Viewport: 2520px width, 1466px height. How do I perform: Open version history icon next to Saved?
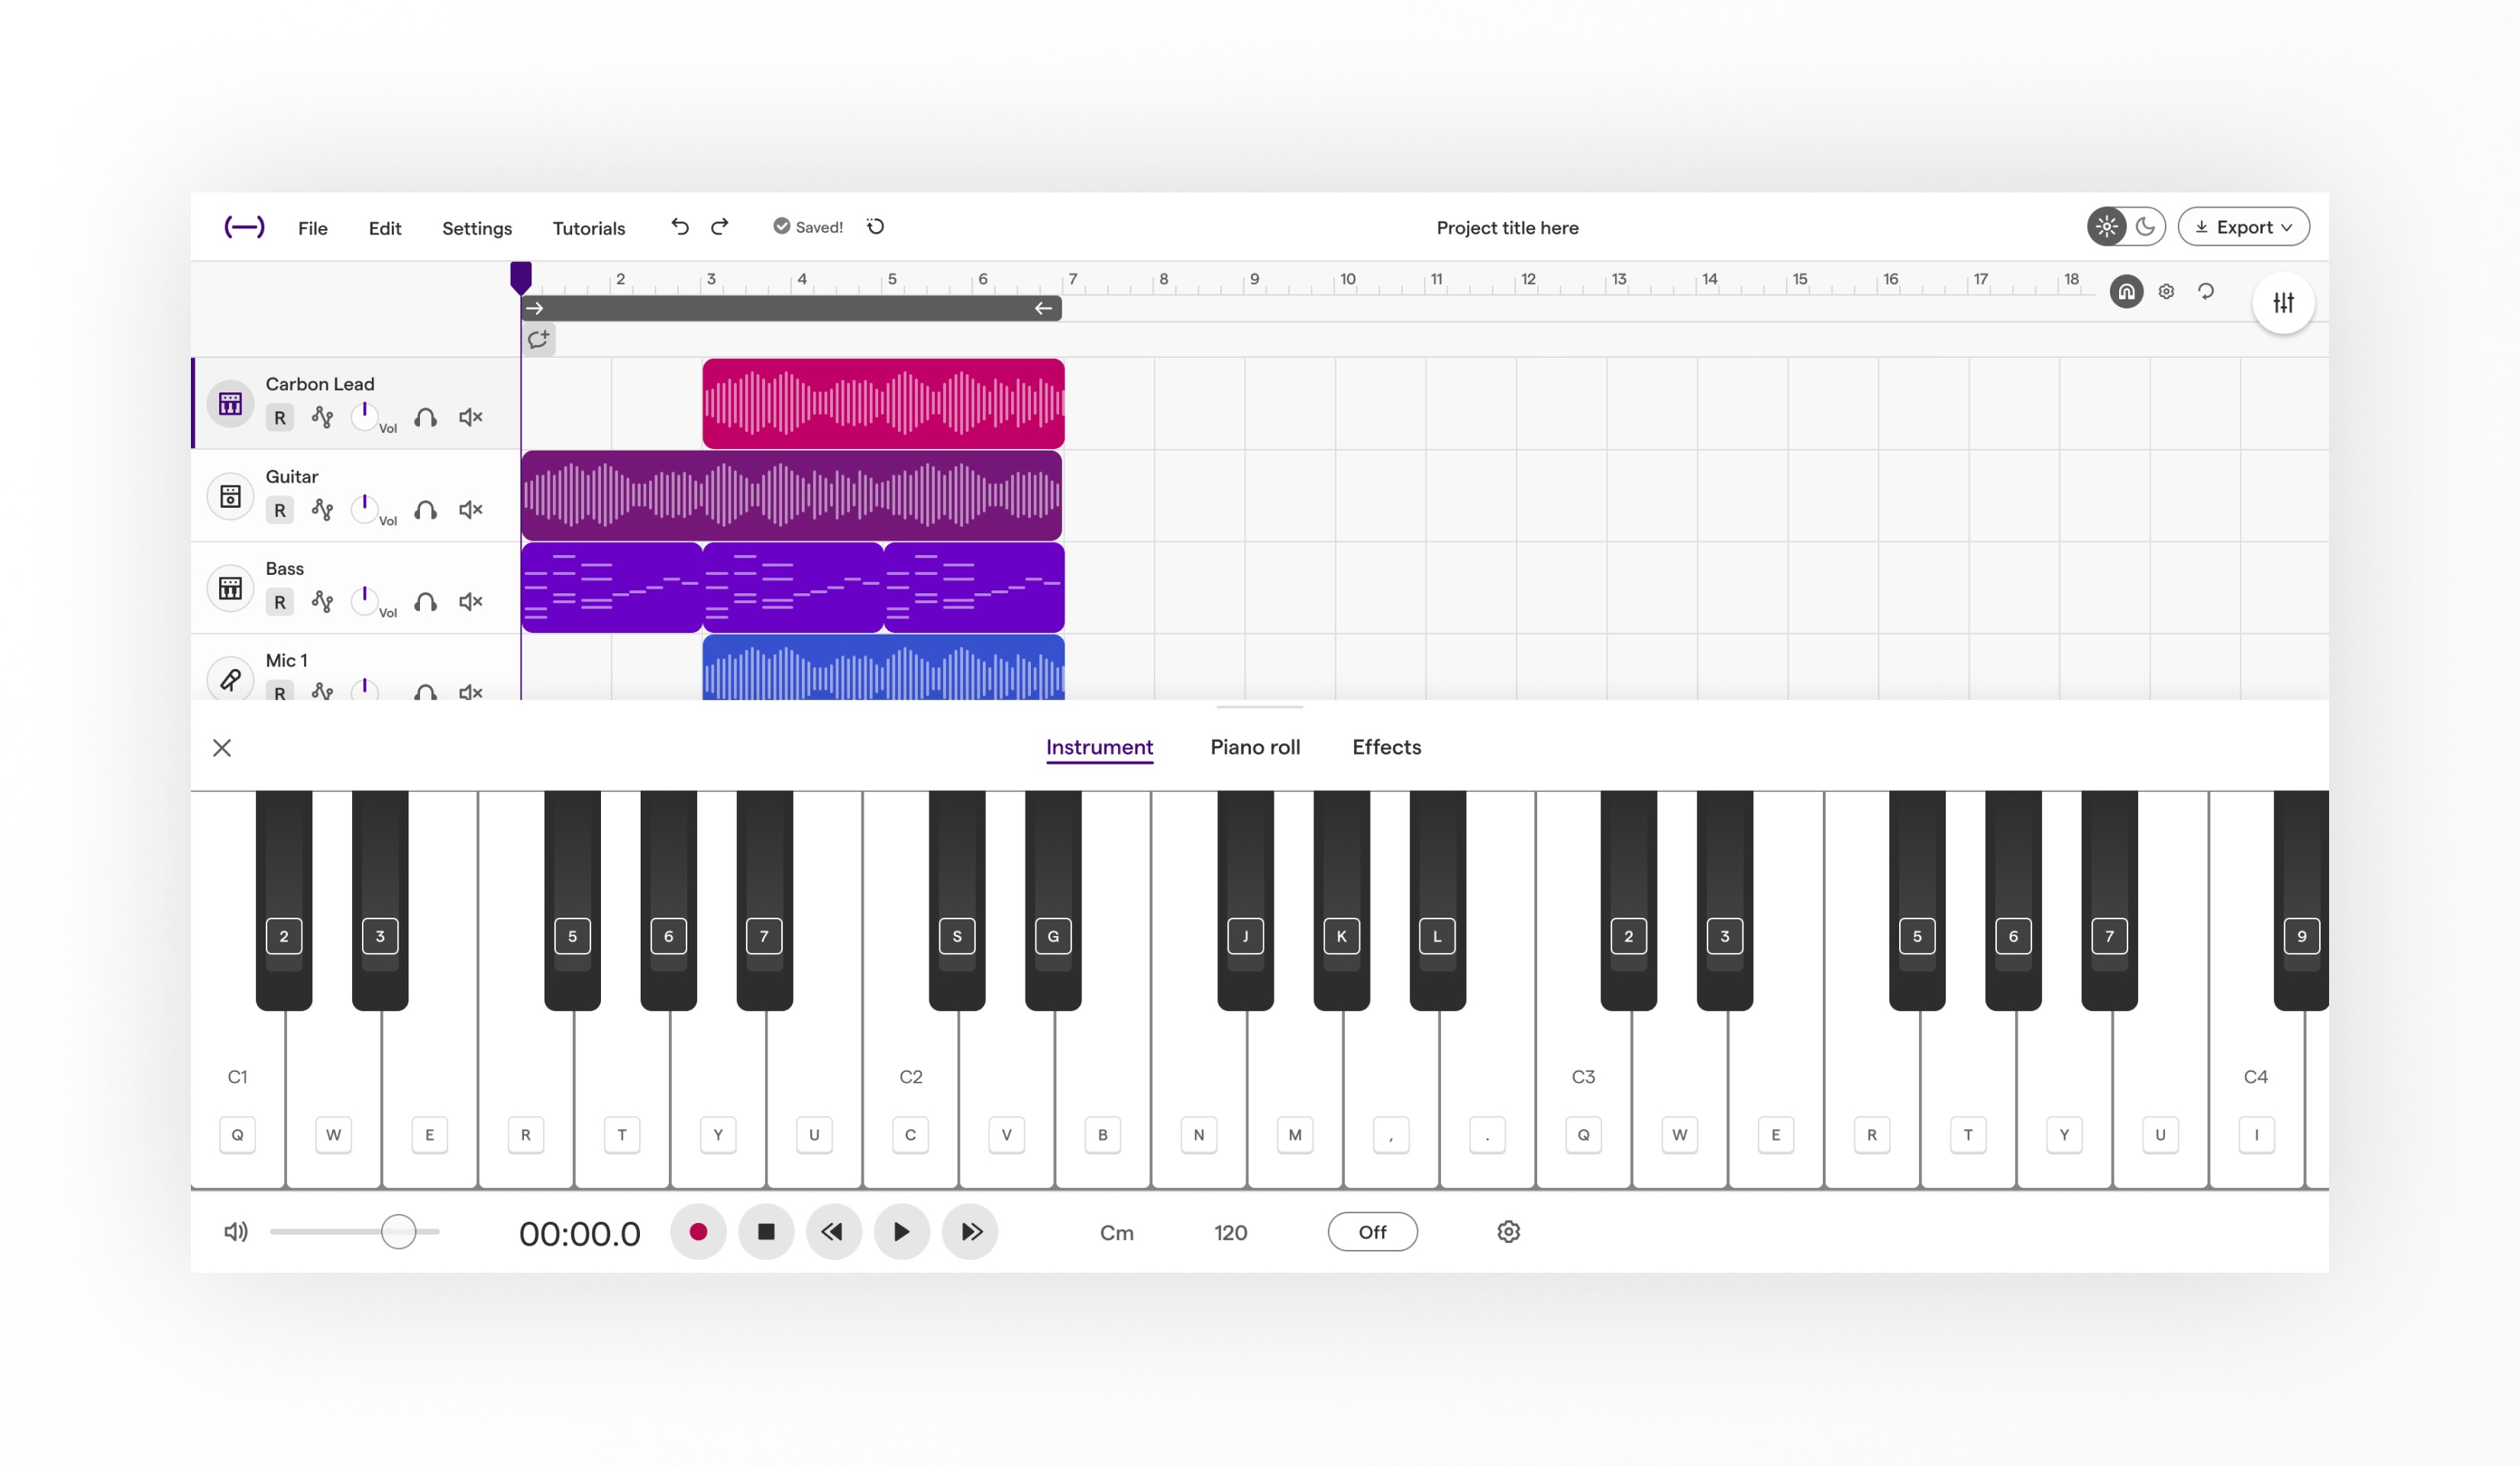876,227
